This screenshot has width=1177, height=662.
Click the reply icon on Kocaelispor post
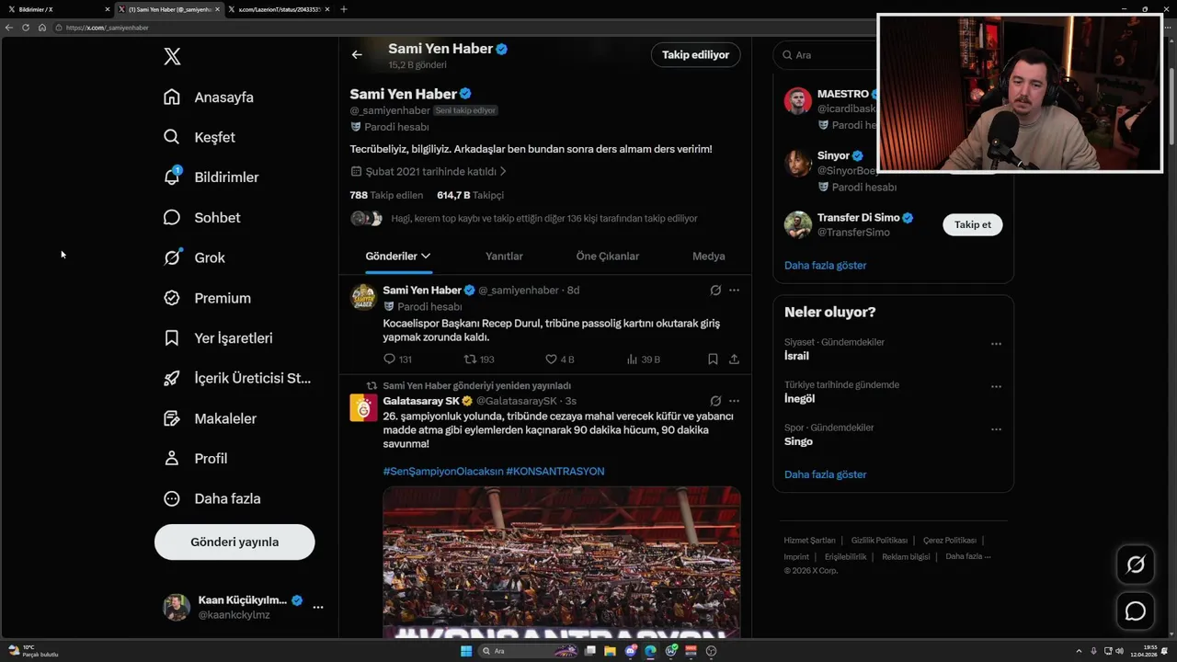[389, 360]
